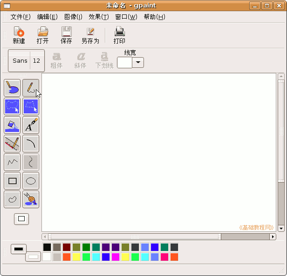Click the vertical scrollbar down arrow
This screenshot has height=276, width=287.
(x=281, y=228)
